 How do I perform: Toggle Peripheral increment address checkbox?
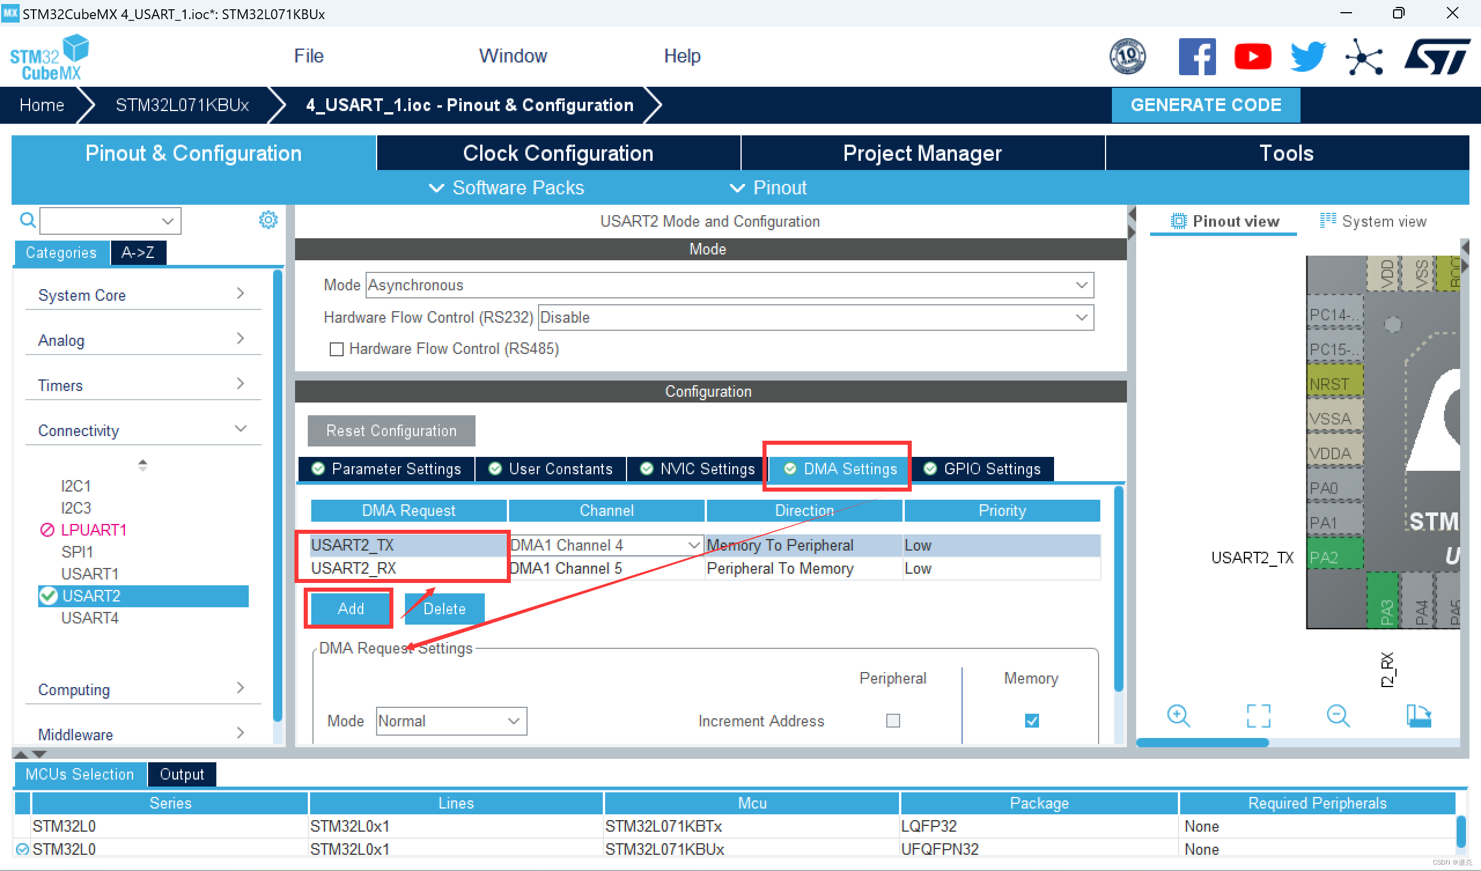pos(893,721)
